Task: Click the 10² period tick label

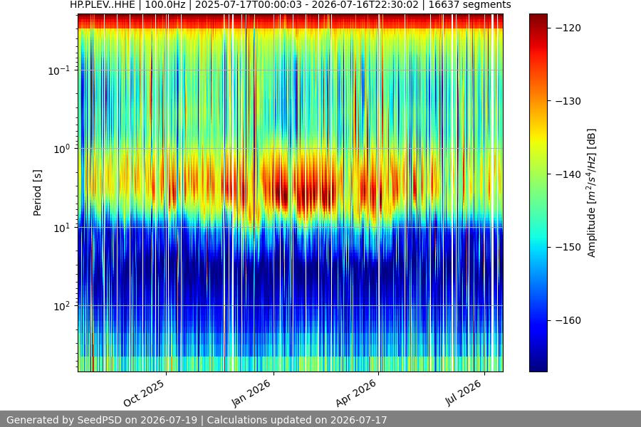Action: tap(62, 306)
